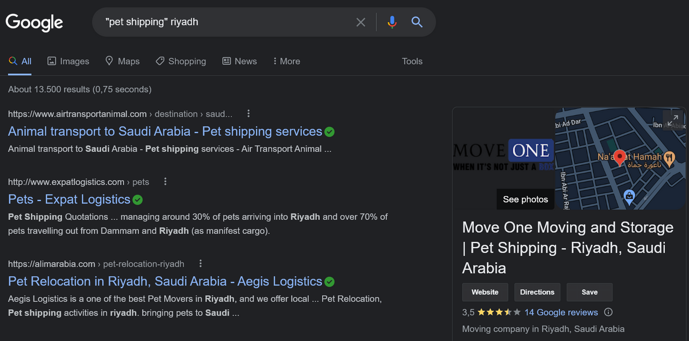Click "Moving company in Riyadh, Saudi Arabia" text
This screenshot has width=689, height=341.
pos(543,329)
